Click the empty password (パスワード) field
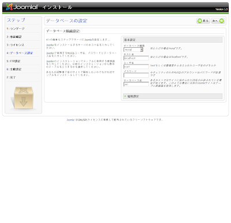 click(x=136, y=75)
